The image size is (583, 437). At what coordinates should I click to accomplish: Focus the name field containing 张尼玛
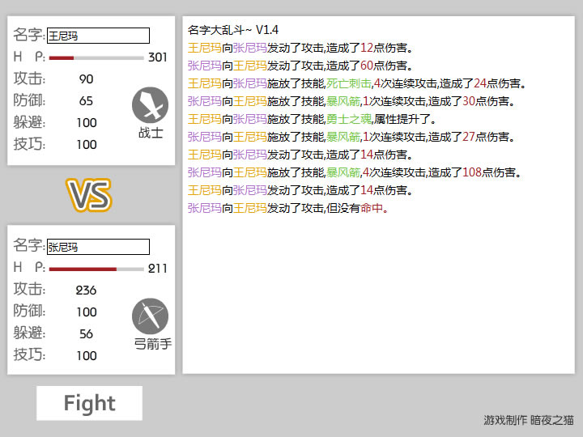click(x=98, y=247)
